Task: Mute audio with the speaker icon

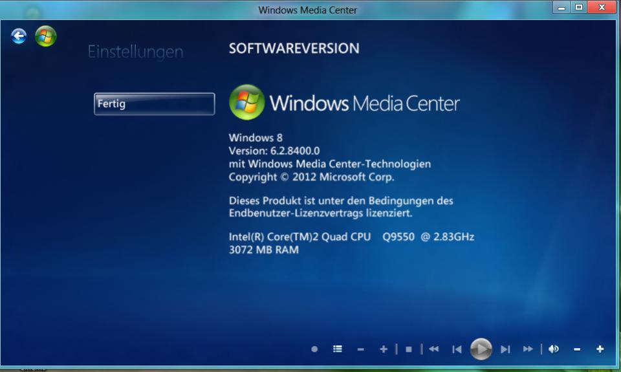Action: coord(553,349)
